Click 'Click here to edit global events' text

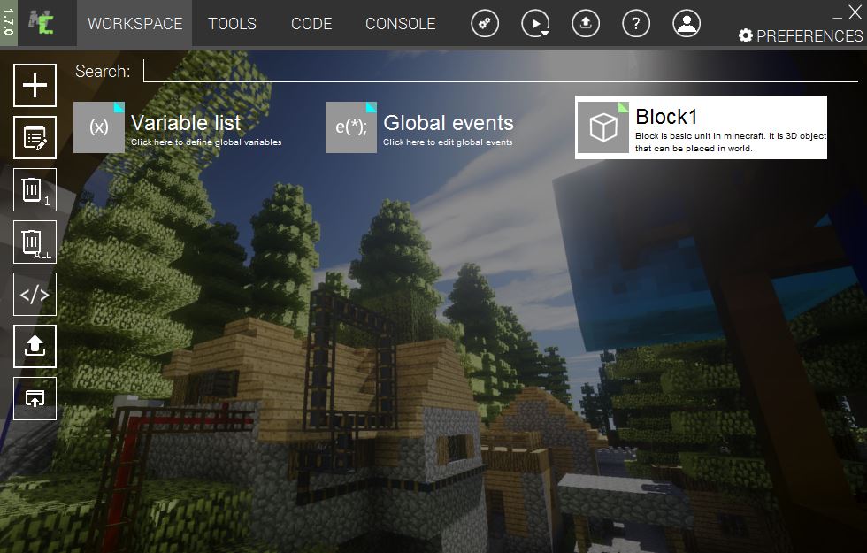pyautogui.click(x=448, y=142)
